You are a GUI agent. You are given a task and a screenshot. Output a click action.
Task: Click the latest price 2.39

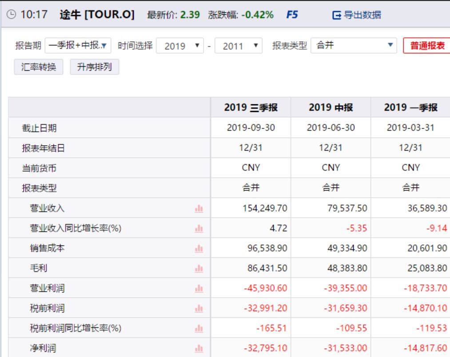(x=190, y=15)
